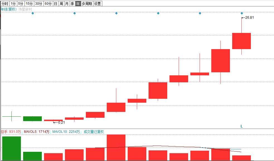Switch to the 日 daily tab
Screen dimensions: 274x161
tap(55, 4)
